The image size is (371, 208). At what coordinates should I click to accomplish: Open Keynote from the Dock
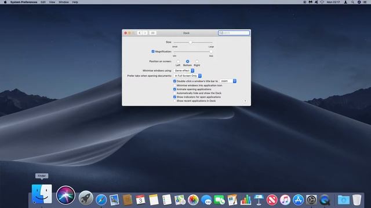coord(259,200)
